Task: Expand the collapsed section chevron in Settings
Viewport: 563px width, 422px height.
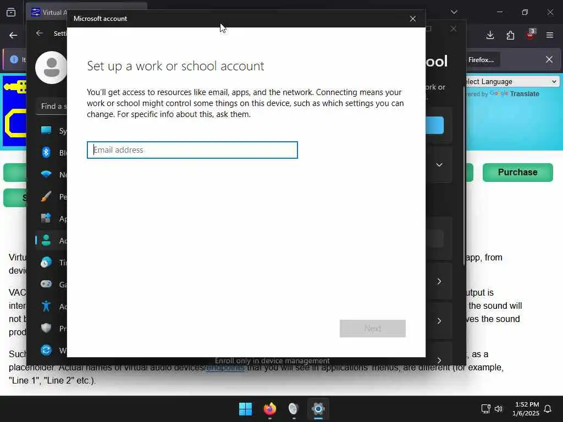Action: [439, 165]
